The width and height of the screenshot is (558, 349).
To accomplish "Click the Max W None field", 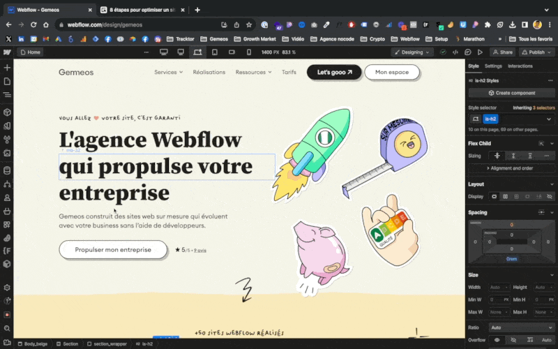I will [x=499, y=312].
